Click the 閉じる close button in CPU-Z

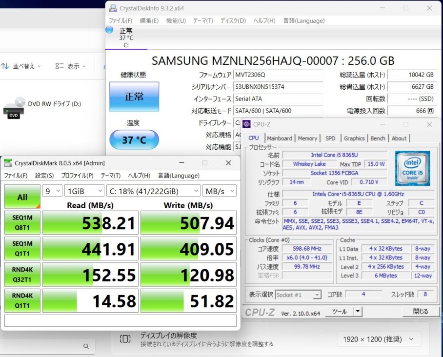pos(421,311)
